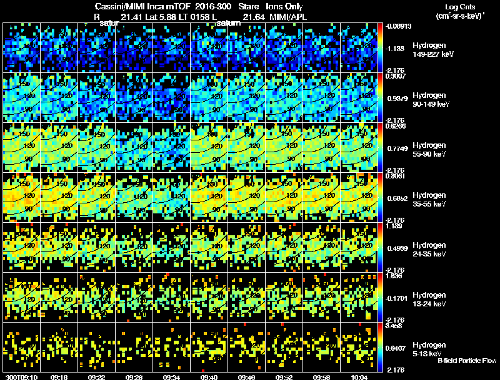This screenshot has width=500, height=380.
Task: Click the '0.6266' color scale value
Action: coord(396,125)
